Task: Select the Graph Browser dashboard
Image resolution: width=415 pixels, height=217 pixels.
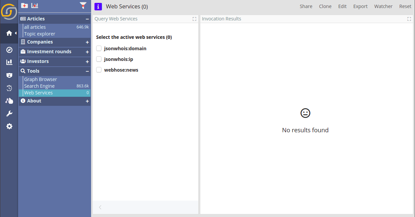Action: tap(41, 79)
